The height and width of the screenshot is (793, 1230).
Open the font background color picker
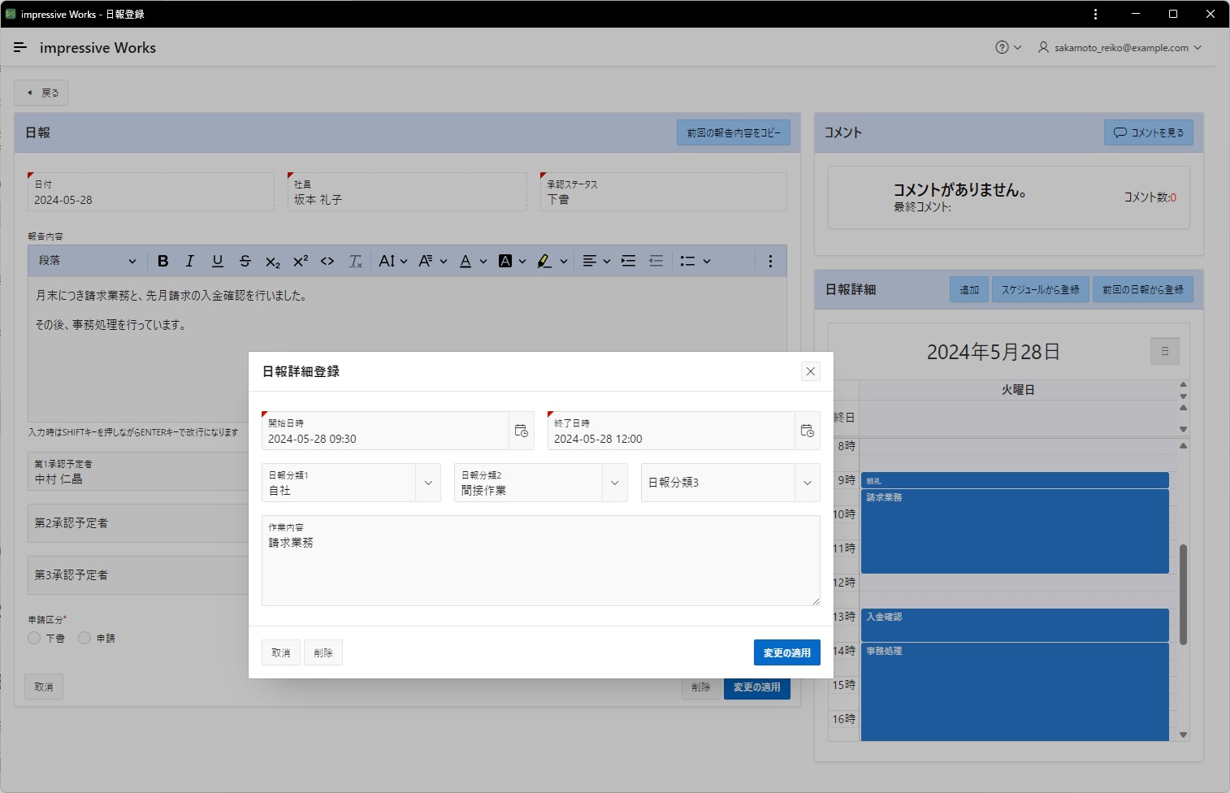[x=512, y=261]
